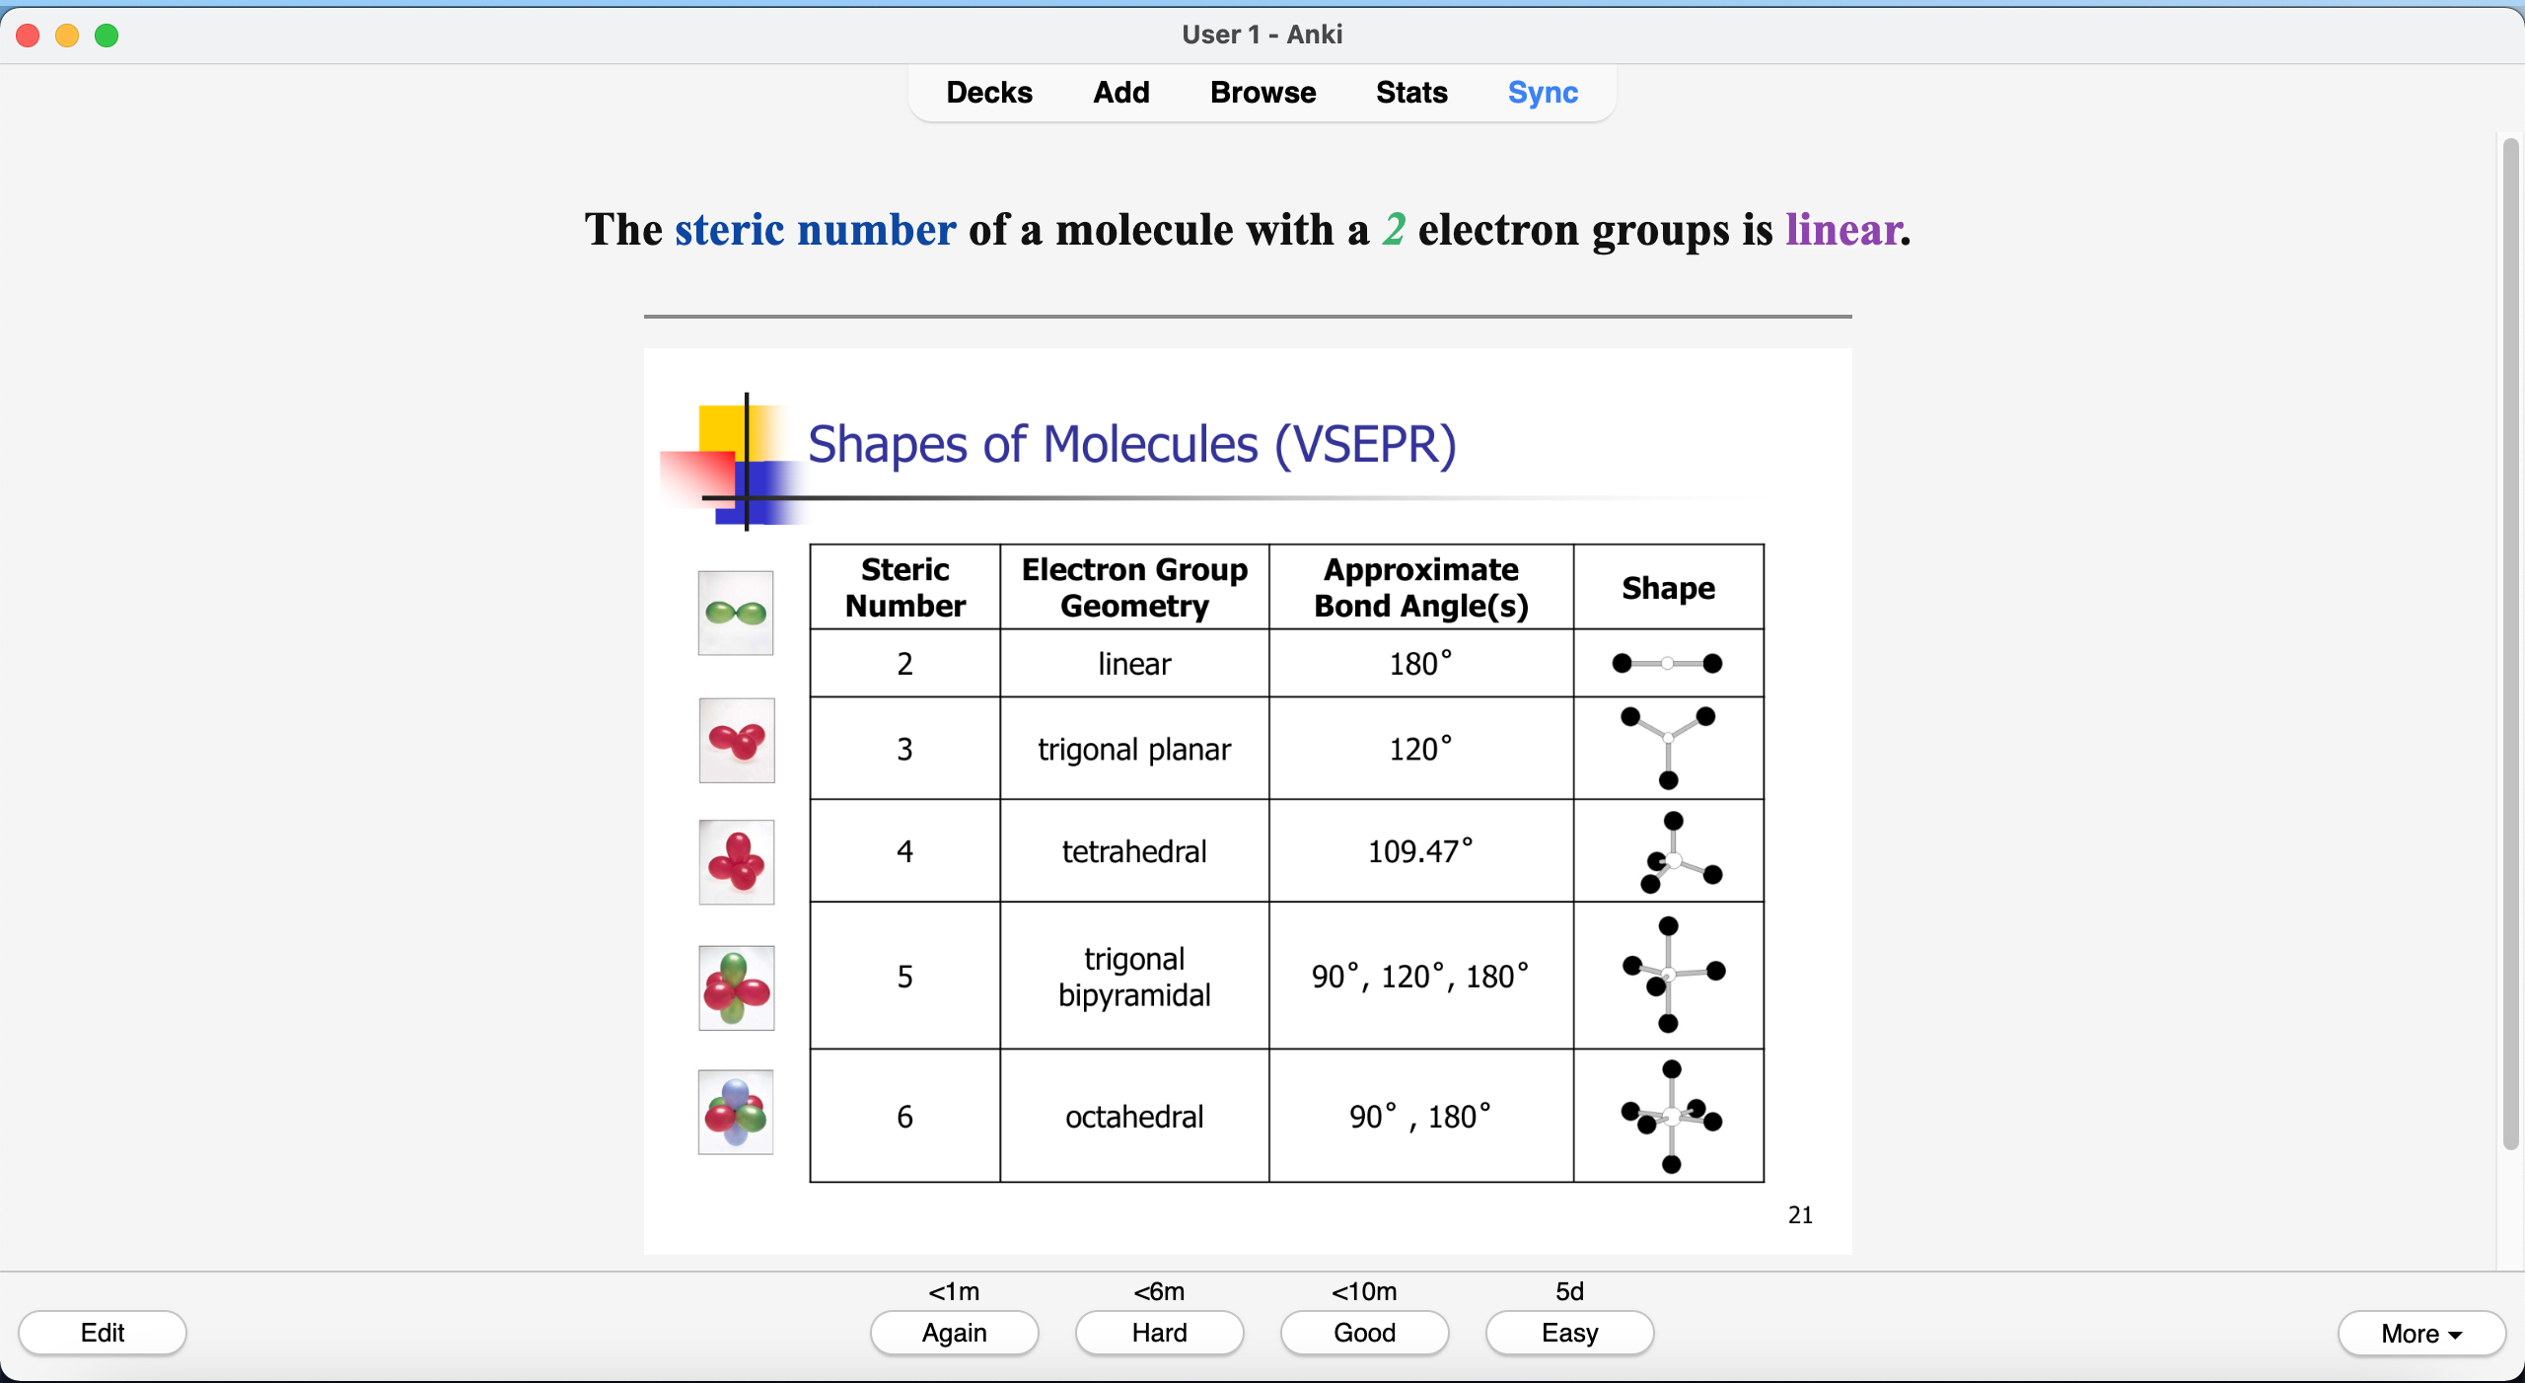The width and height of the screenshot is (2525, 1383).
Task: Expand the More dropdown menu
Action: (2420, 1334)
